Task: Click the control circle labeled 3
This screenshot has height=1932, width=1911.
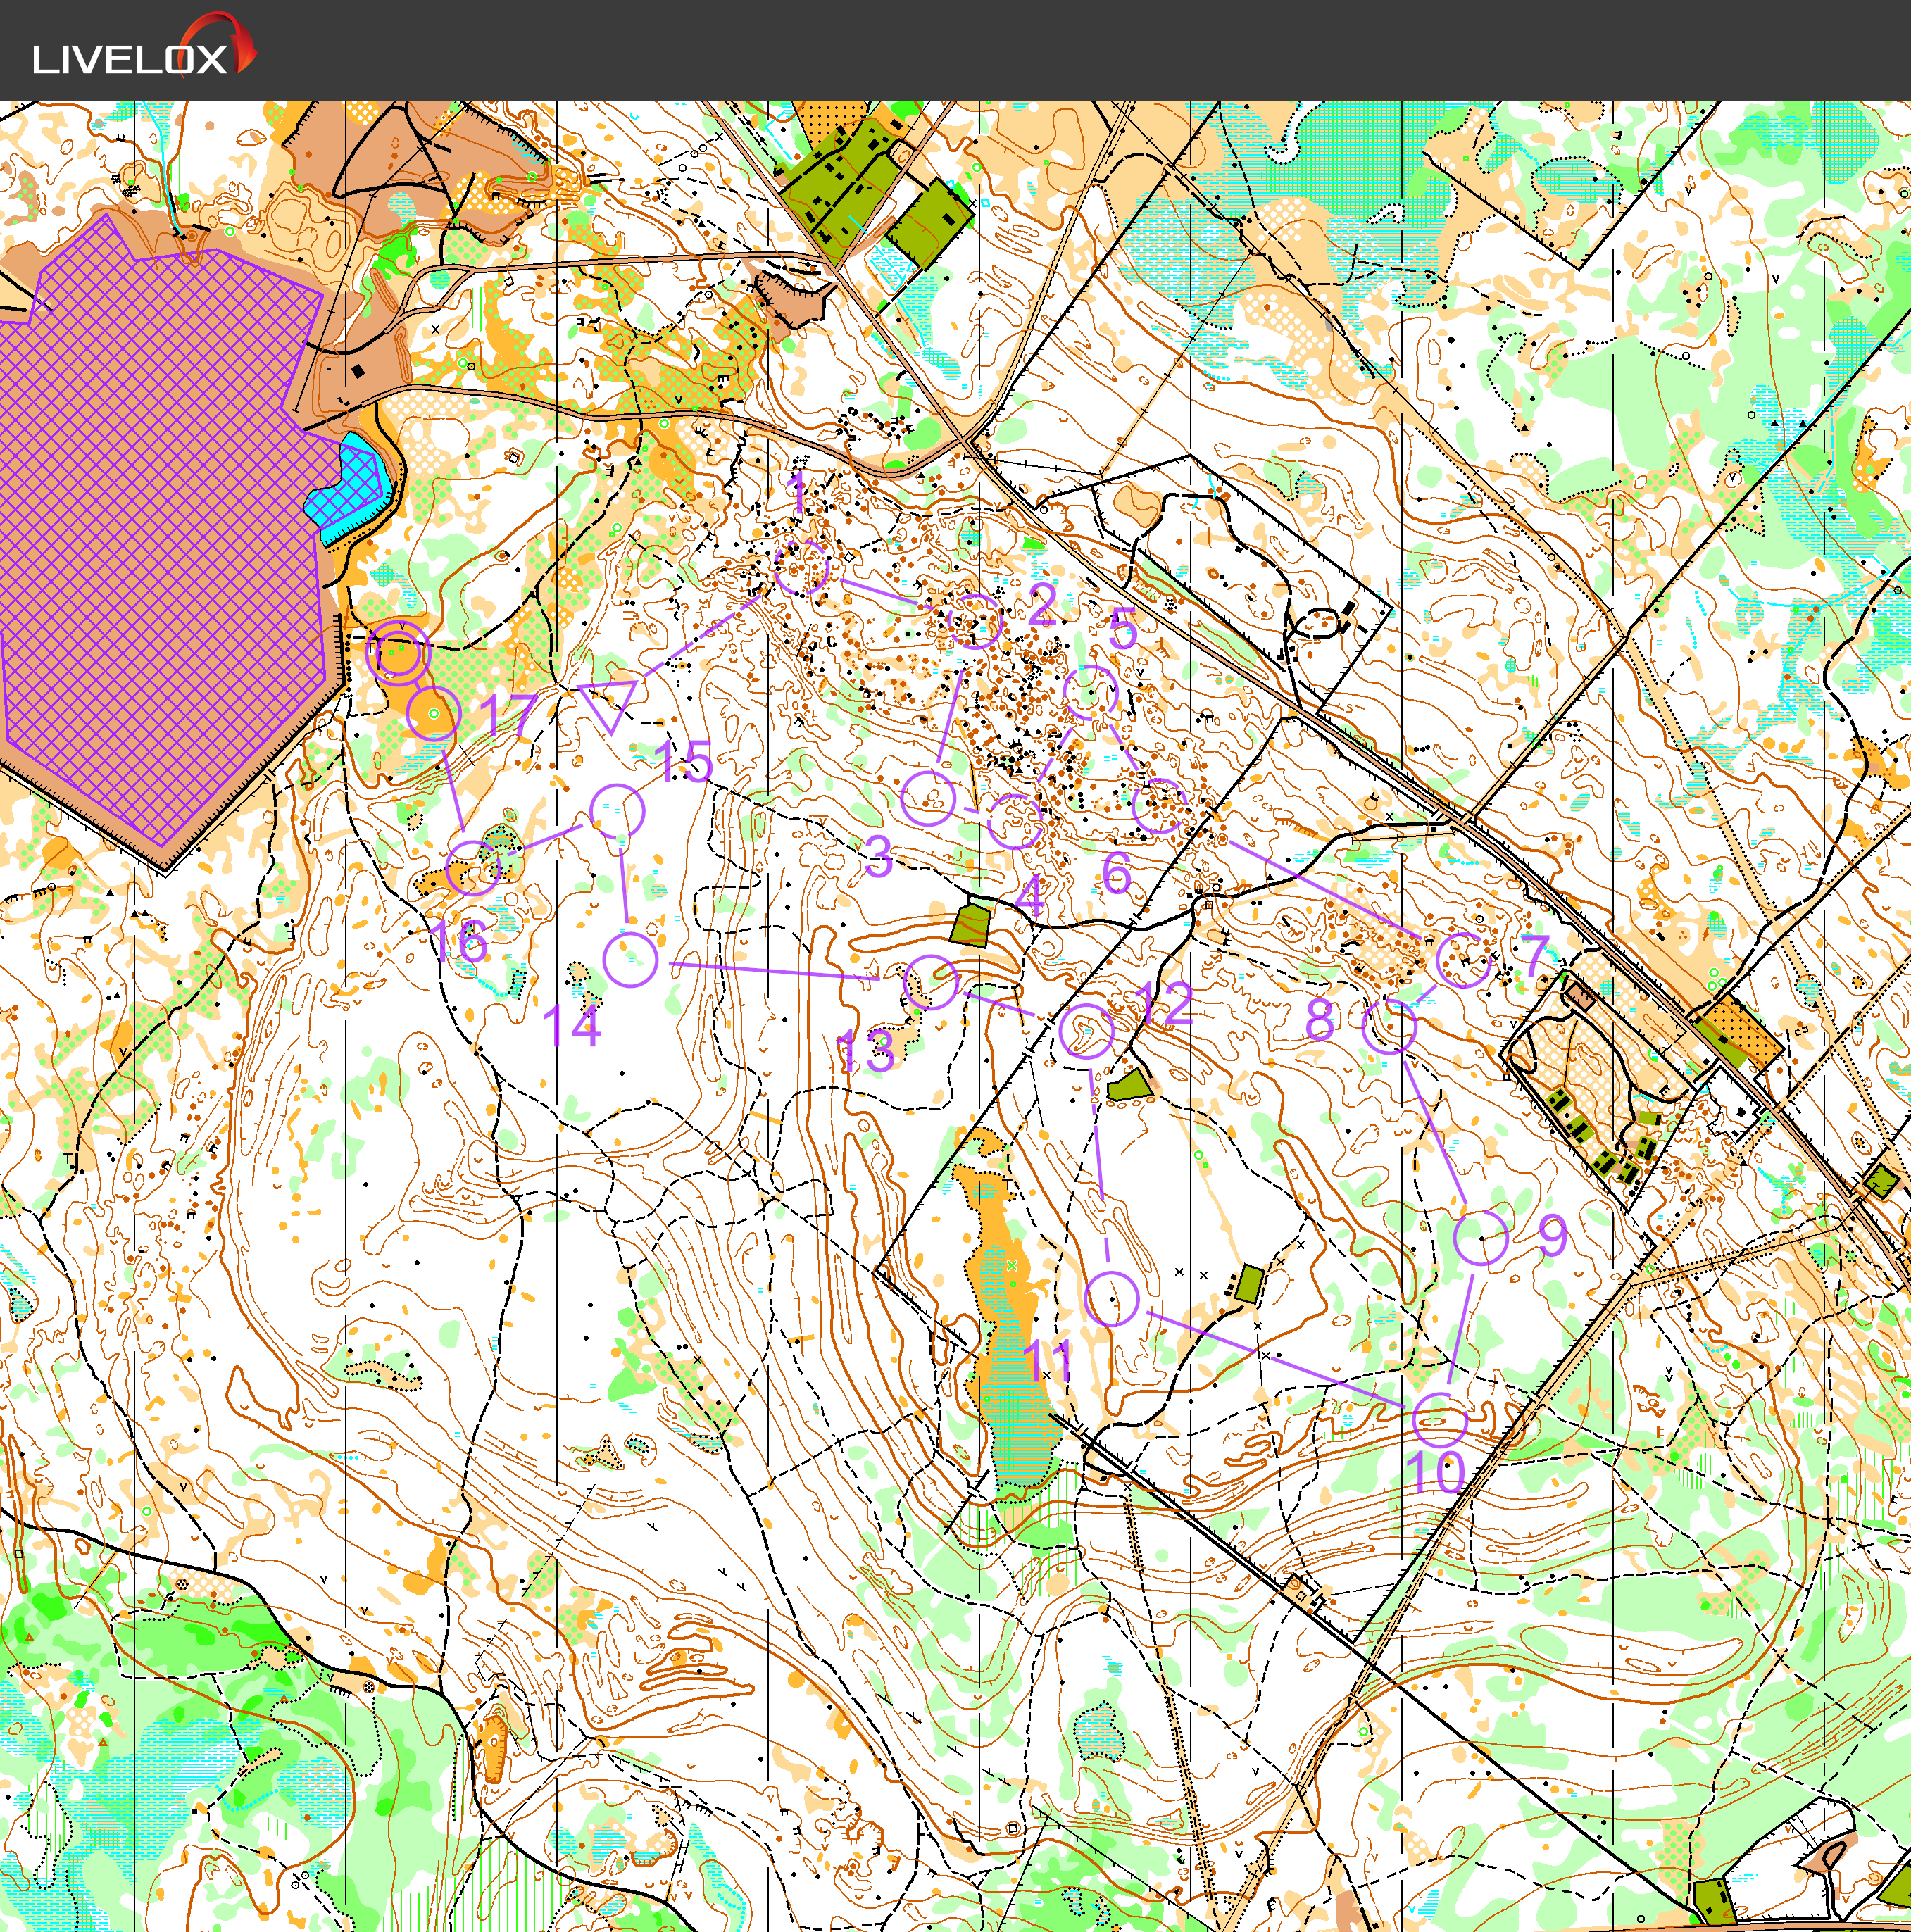Action: pos(928,798)
